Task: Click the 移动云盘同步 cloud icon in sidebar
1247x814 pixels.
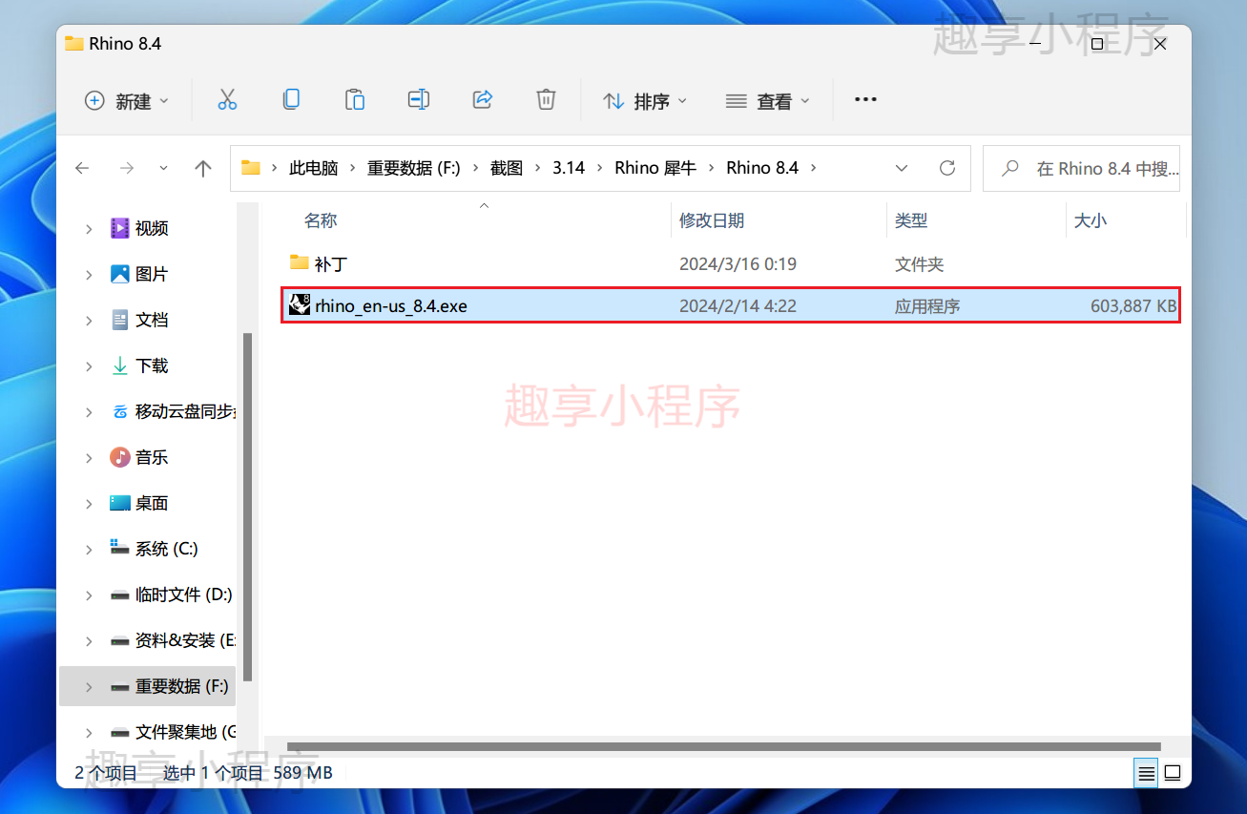Action: [x=119, y=411]
